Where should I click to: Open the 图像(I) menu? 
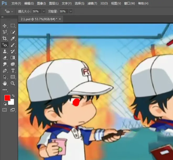tap(41, 3)
